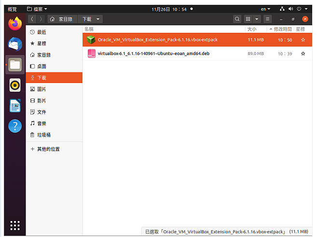Viewport: 319px width, 237px height.
Task: Open view options dropdown arrow
Action: click(x=257, y=19)
